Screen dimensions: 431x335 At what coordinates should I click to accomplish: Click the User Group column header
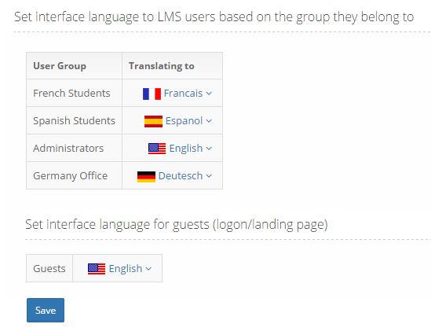point(75,66)
